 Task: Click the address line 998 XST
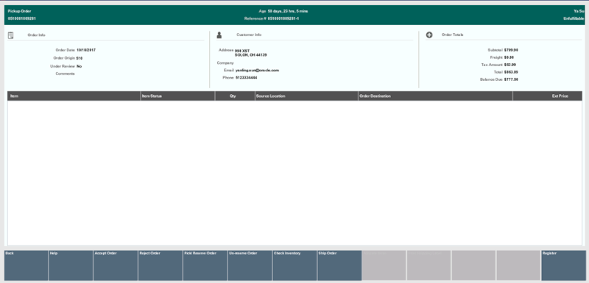point(242,51)
